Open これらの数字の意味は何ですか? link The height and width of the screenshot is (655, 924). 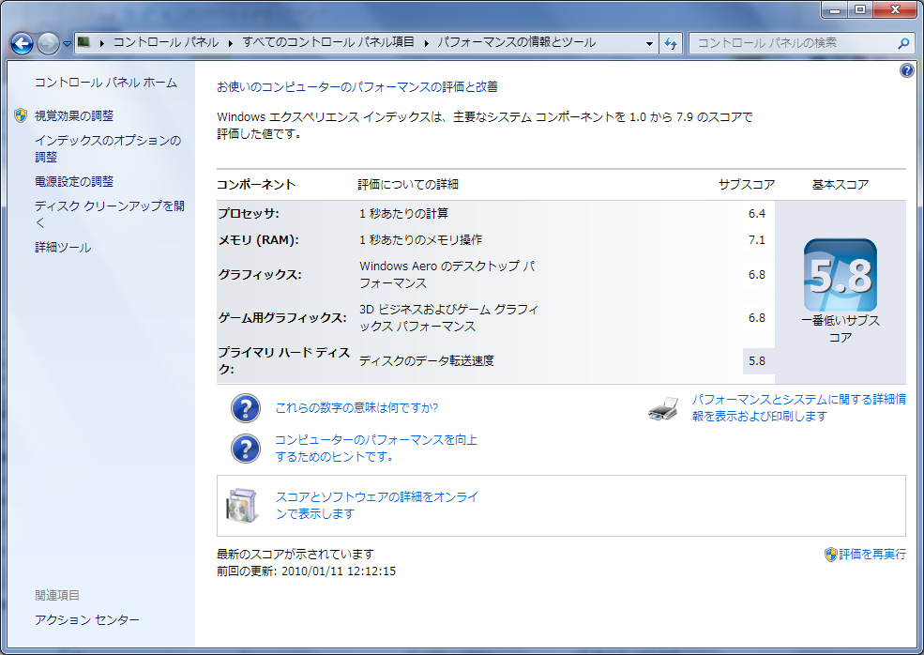tap(356, 408)
